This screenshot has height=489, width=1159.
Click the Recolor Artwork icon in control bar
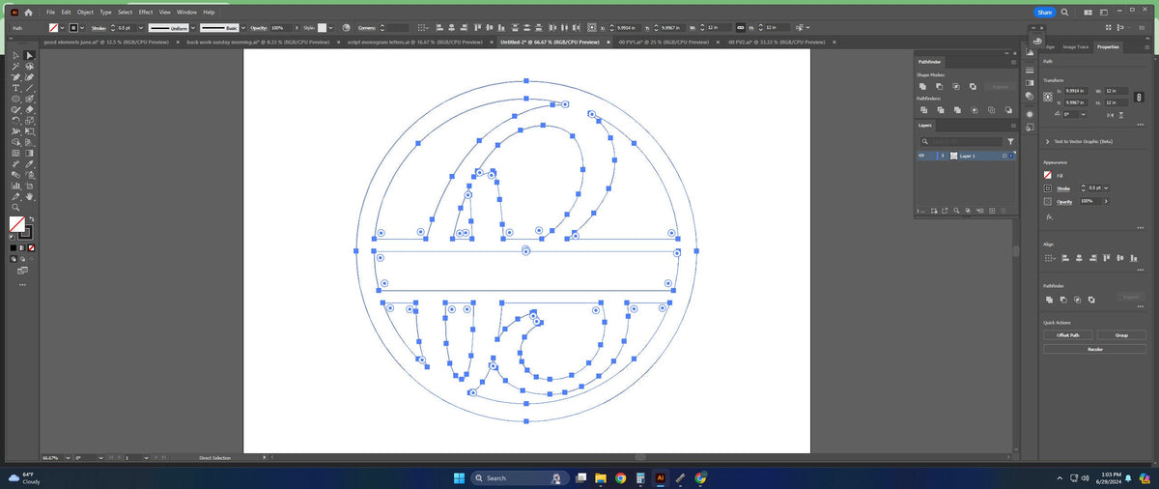pos(346,27)
